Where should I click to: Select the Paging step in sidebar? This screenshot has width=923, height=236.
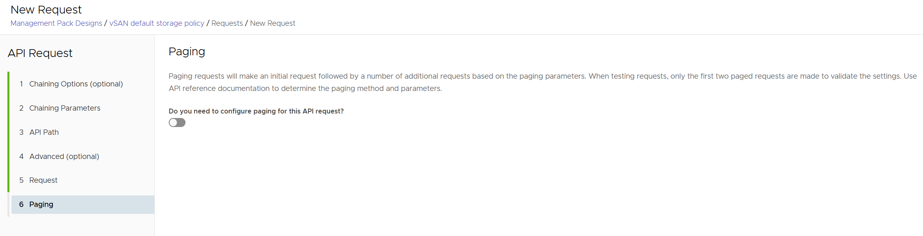coord(41,204)
